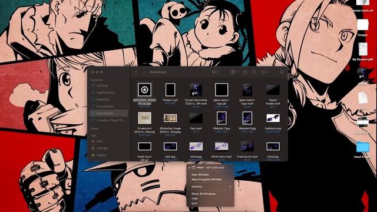Select the Posterrrr.gif file thumbnail

pyautogui.click(x=170, y=90)
